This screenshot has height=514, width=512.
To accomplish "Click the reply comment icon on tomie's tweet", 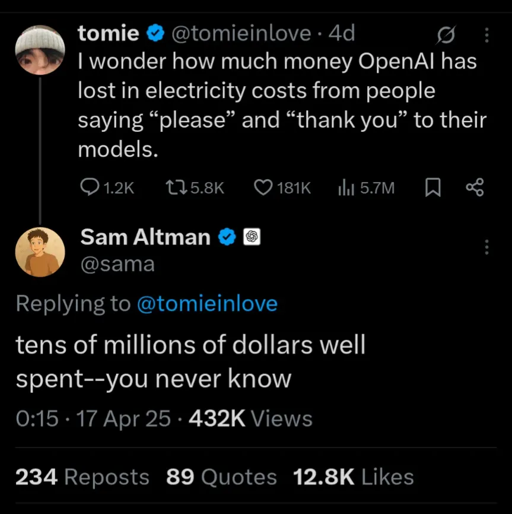I will pyautogui.click(x=89, y=188).
